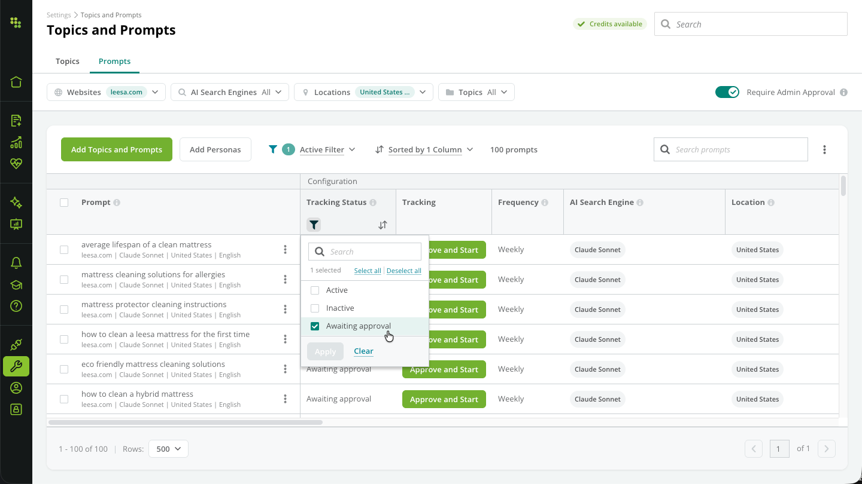Click Select all in filter popup
This screenshot has width=862, height=484.
[x=368, y=271]
